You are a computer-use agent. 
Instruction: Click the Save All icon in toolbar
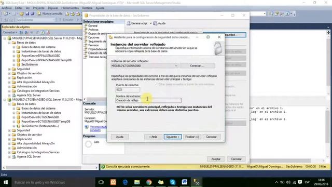click(32, 14)
